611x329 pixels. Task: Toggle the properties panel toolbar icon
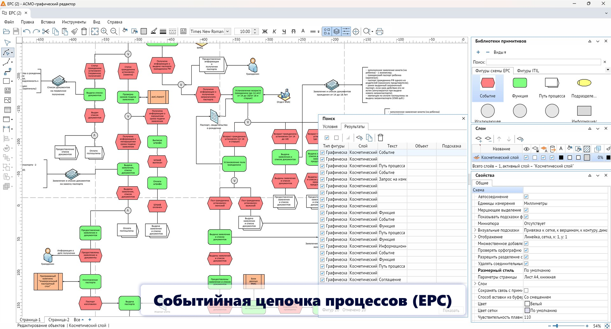tap(346, 31)
